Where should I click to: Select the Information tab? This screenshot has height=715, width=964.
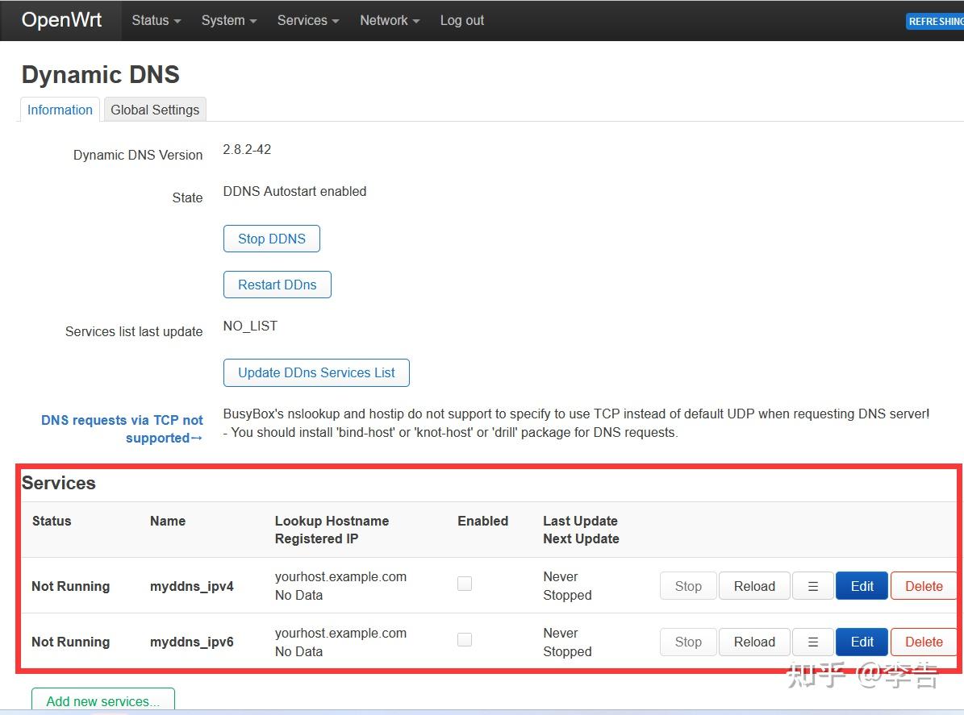pyautogui.click(x=59, y=110)
